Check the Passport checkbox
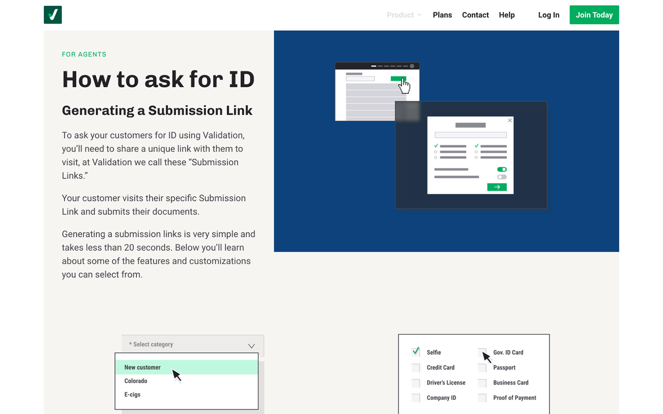 tap(482, 368)
